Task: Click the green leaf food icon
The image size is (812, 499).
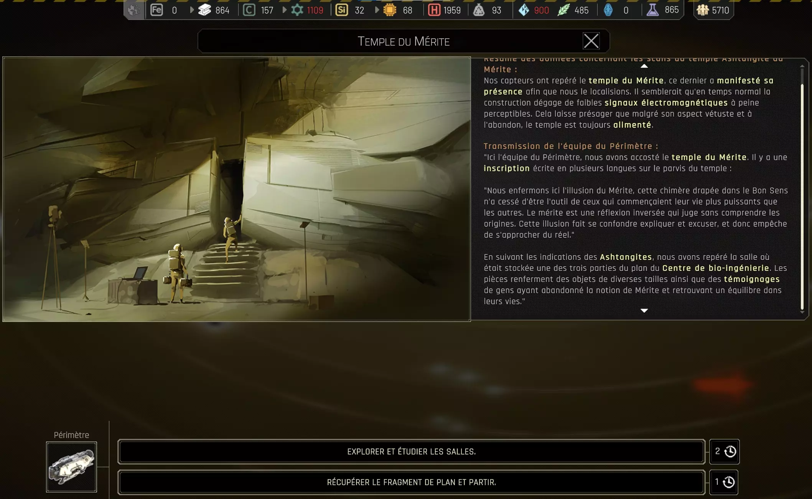Action: [x=563, y=10]
